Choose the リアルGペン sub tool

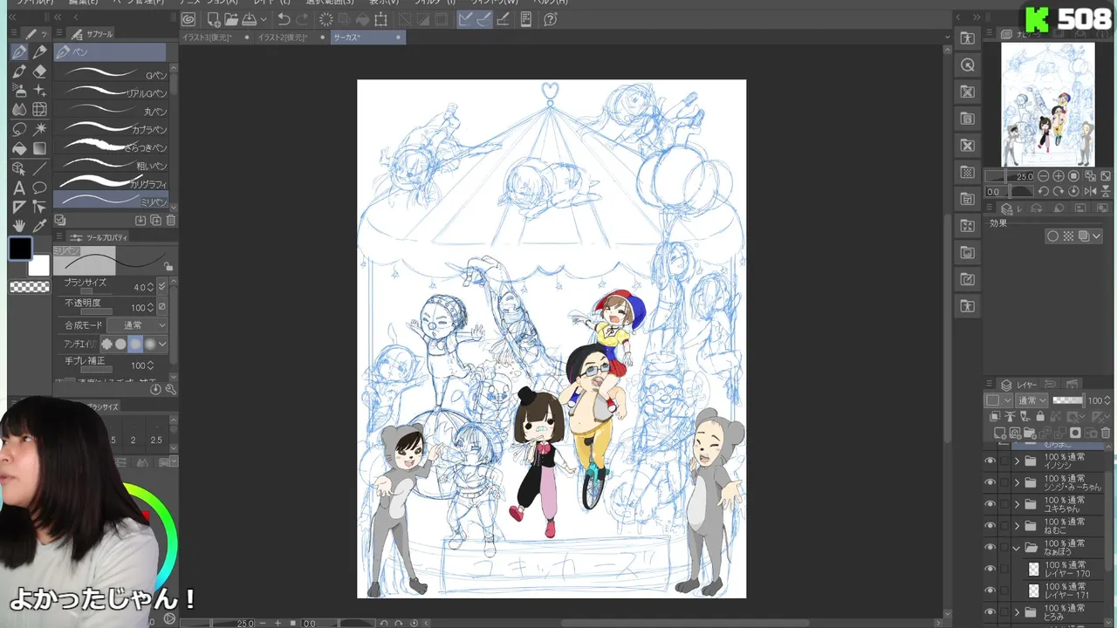tap(111, 92)
